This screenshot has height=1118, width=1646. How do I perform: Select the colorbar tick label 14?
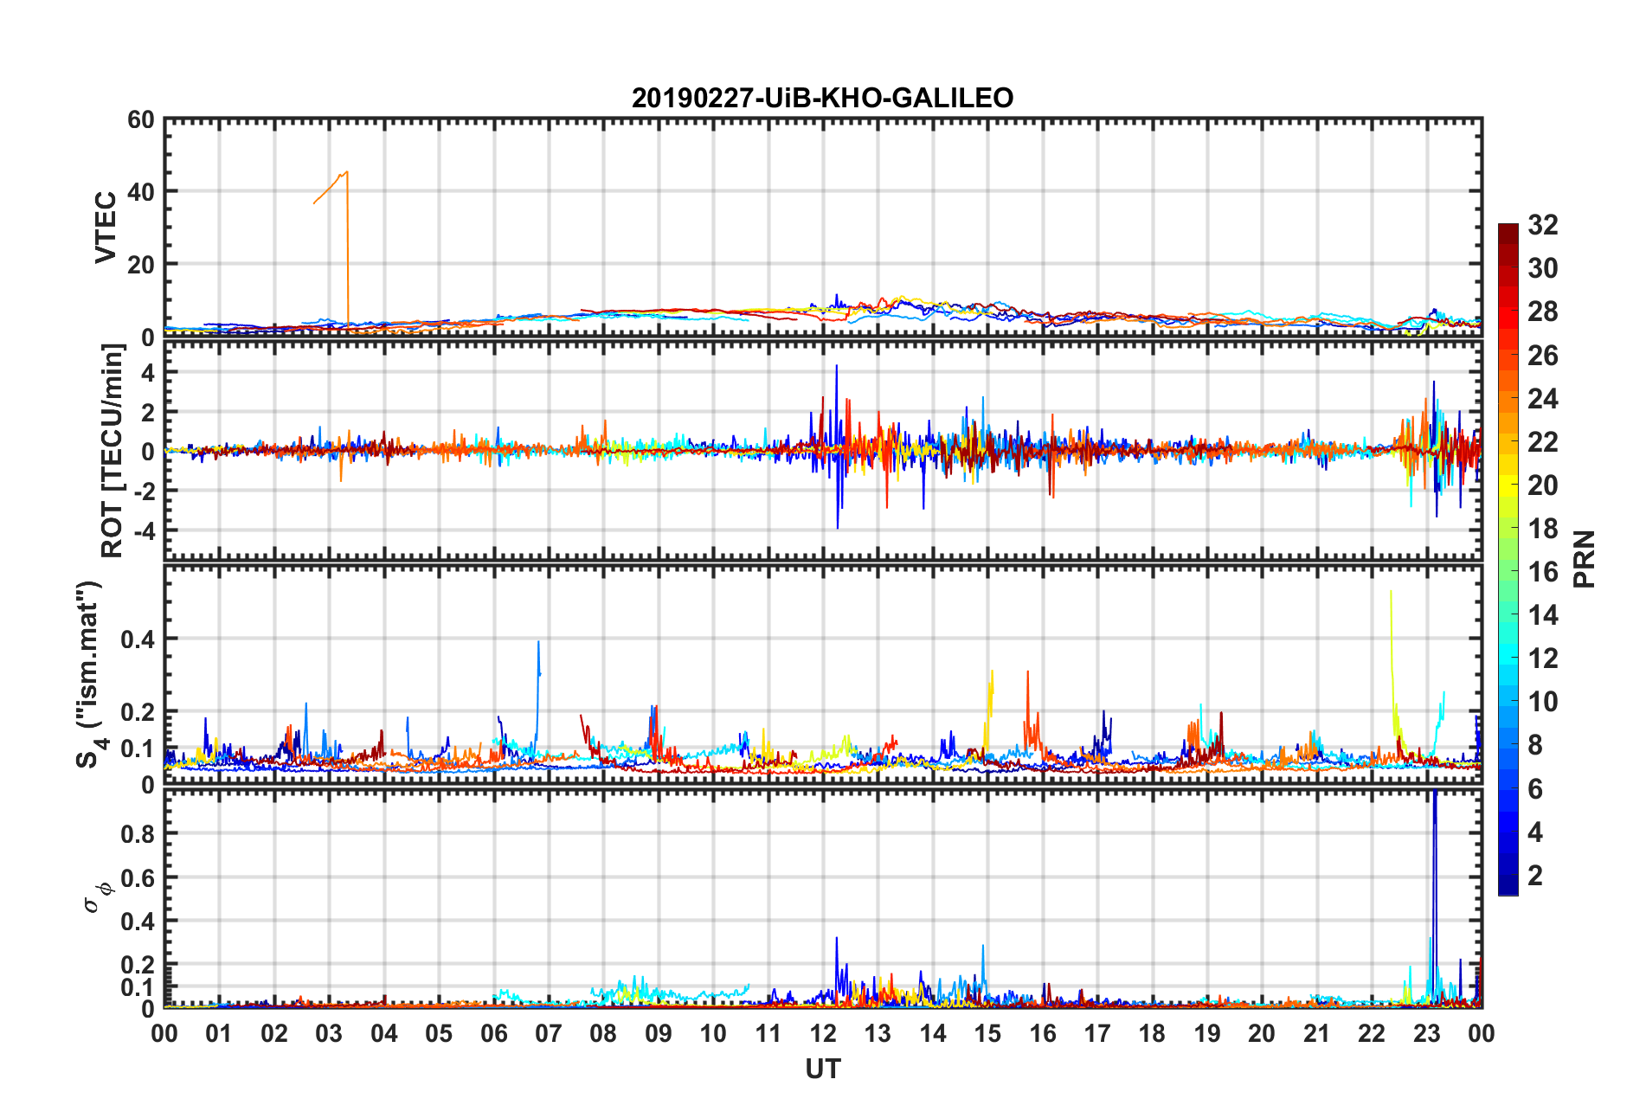click(1543, 615)
